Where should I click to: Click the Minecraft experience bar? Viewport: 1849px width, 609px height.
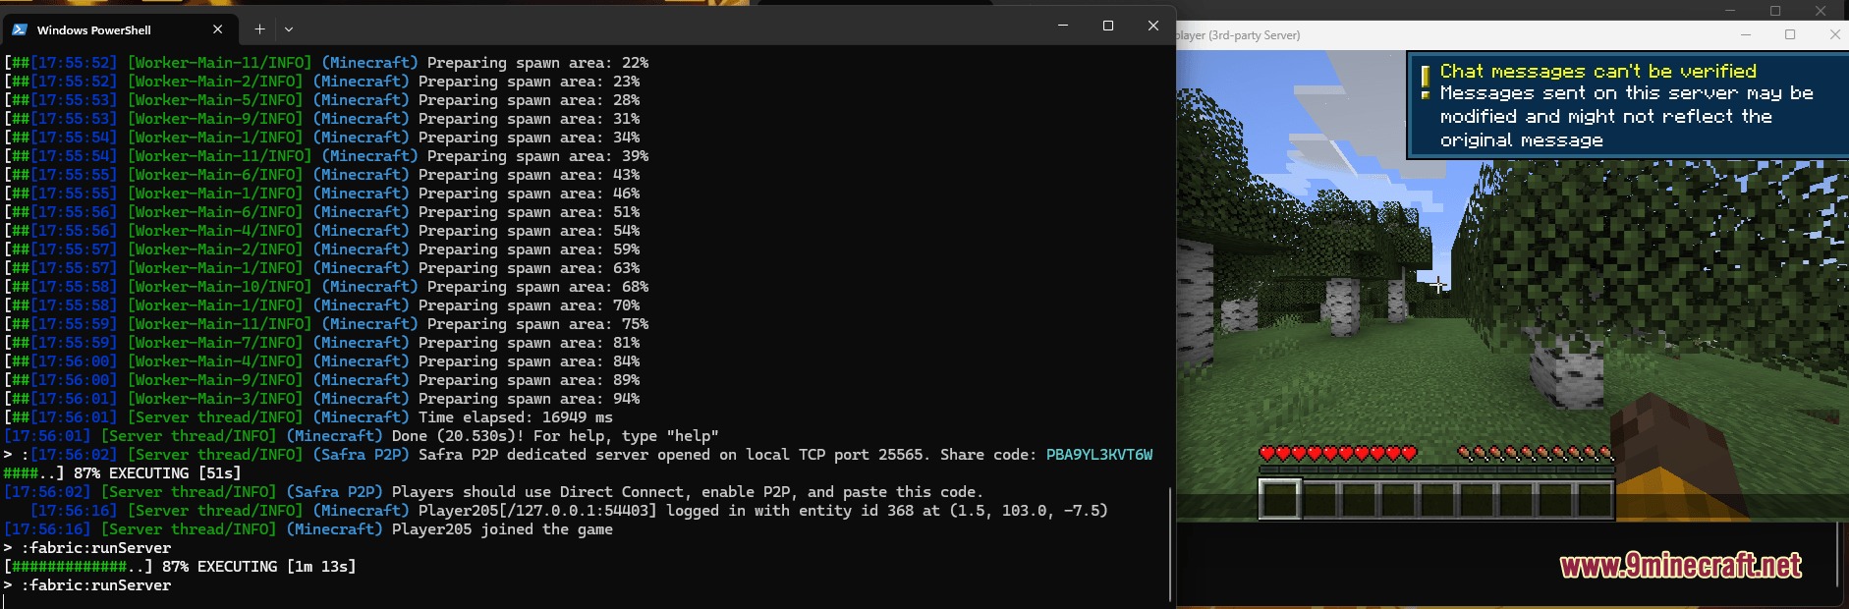click(x=1436, y=470)
